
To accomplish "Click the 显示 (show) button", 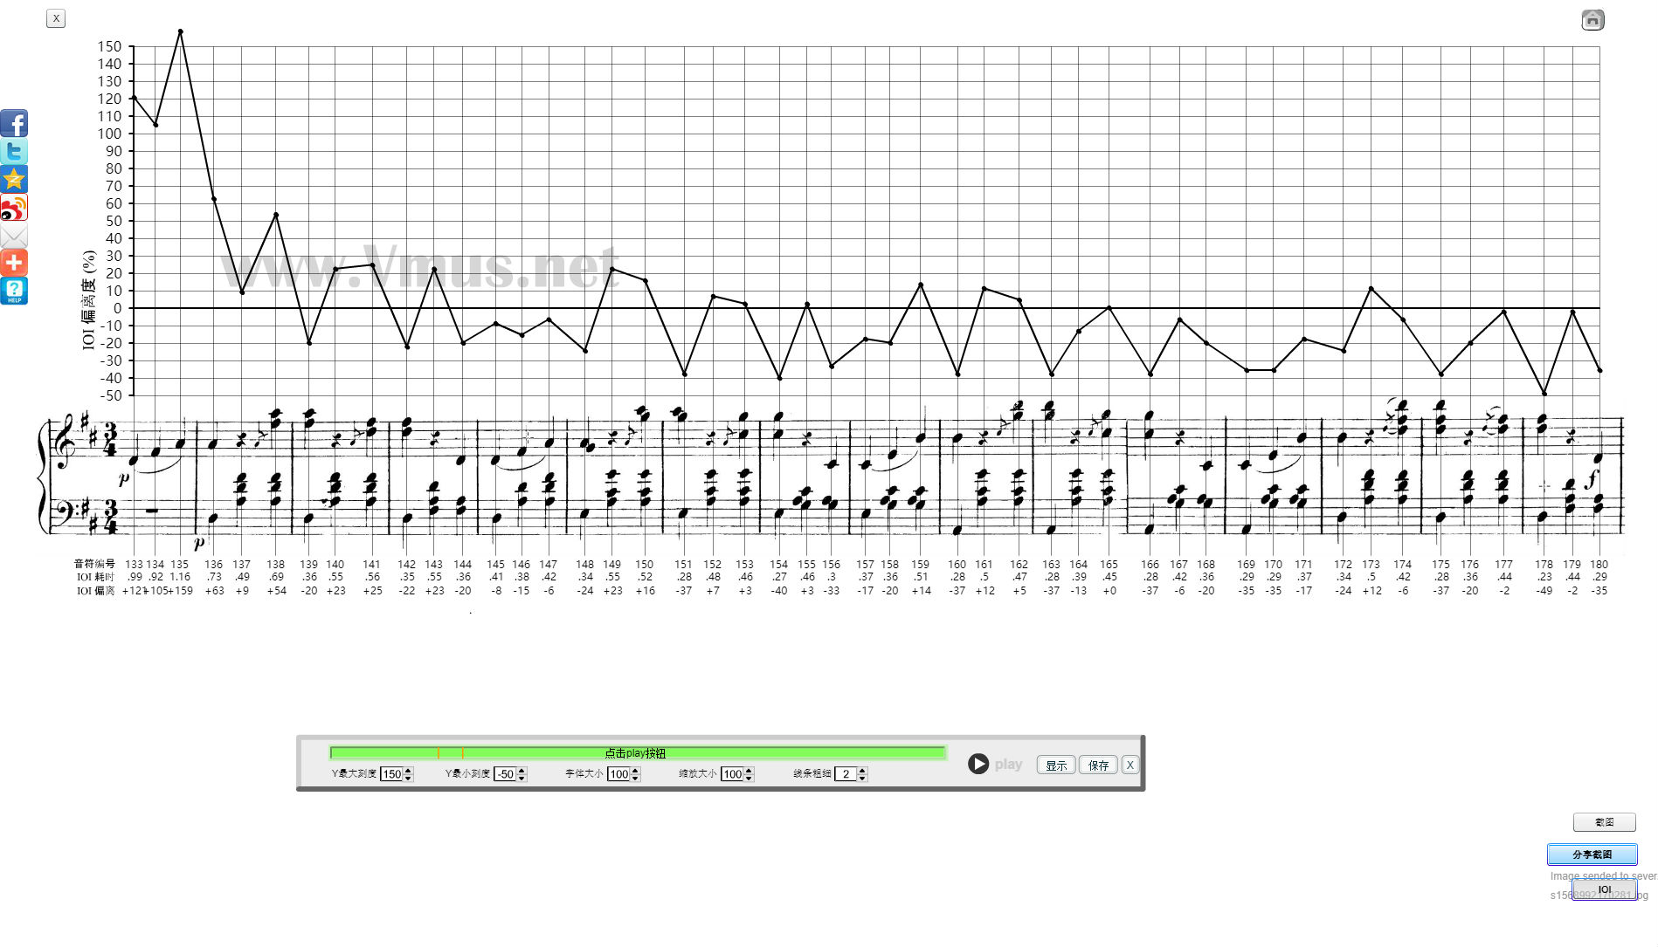I will tap(1055, 765).
